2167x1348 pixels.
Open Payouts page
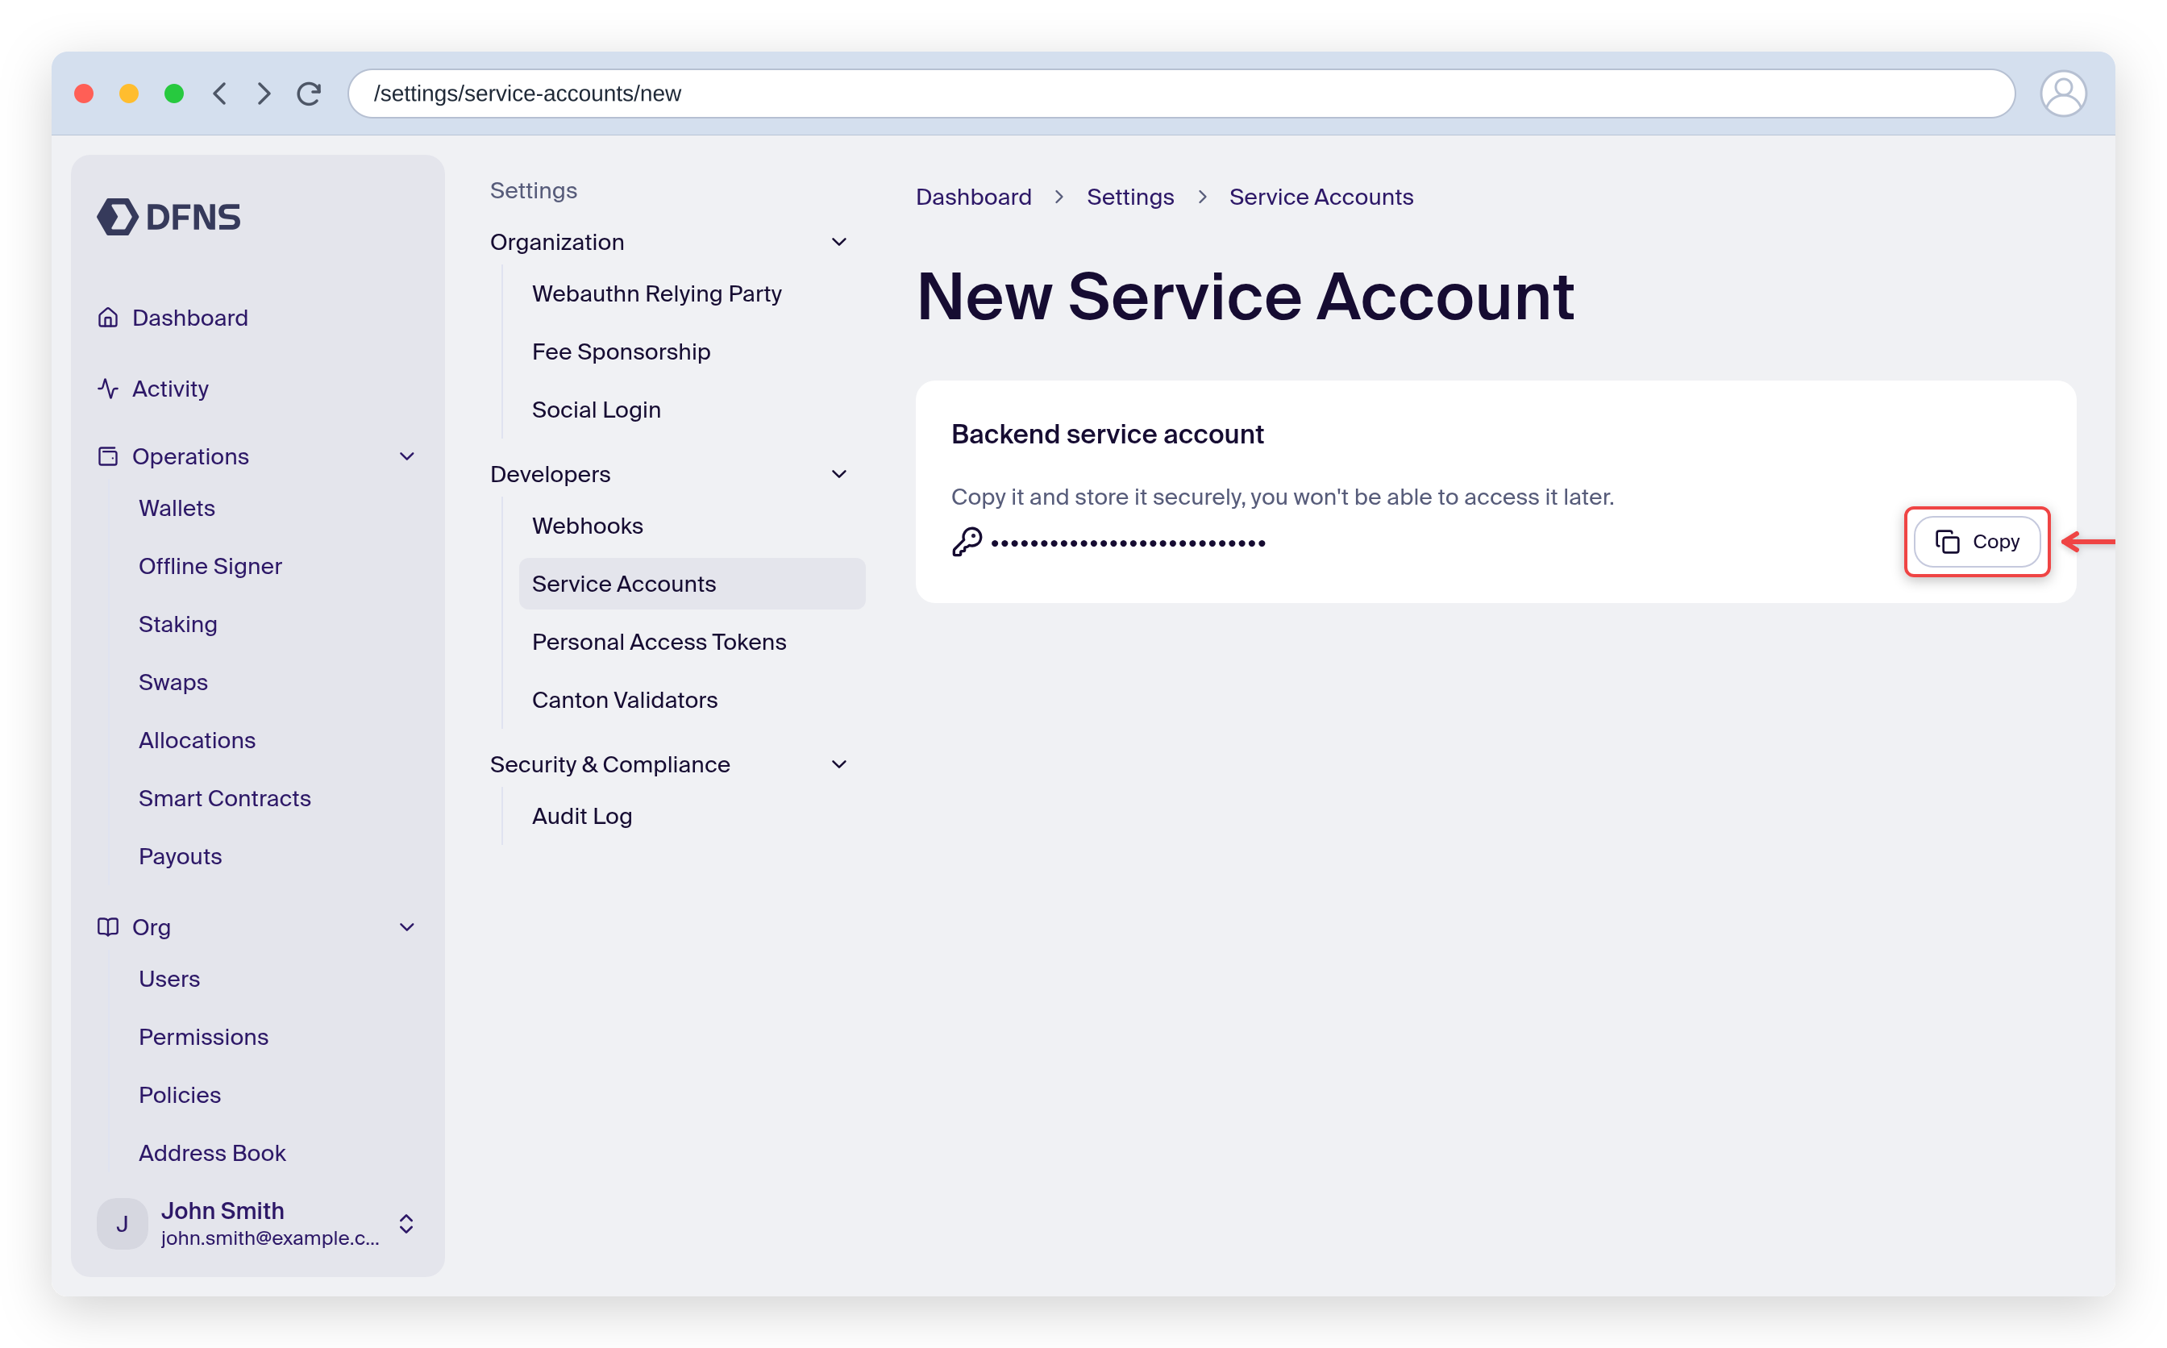180,856
